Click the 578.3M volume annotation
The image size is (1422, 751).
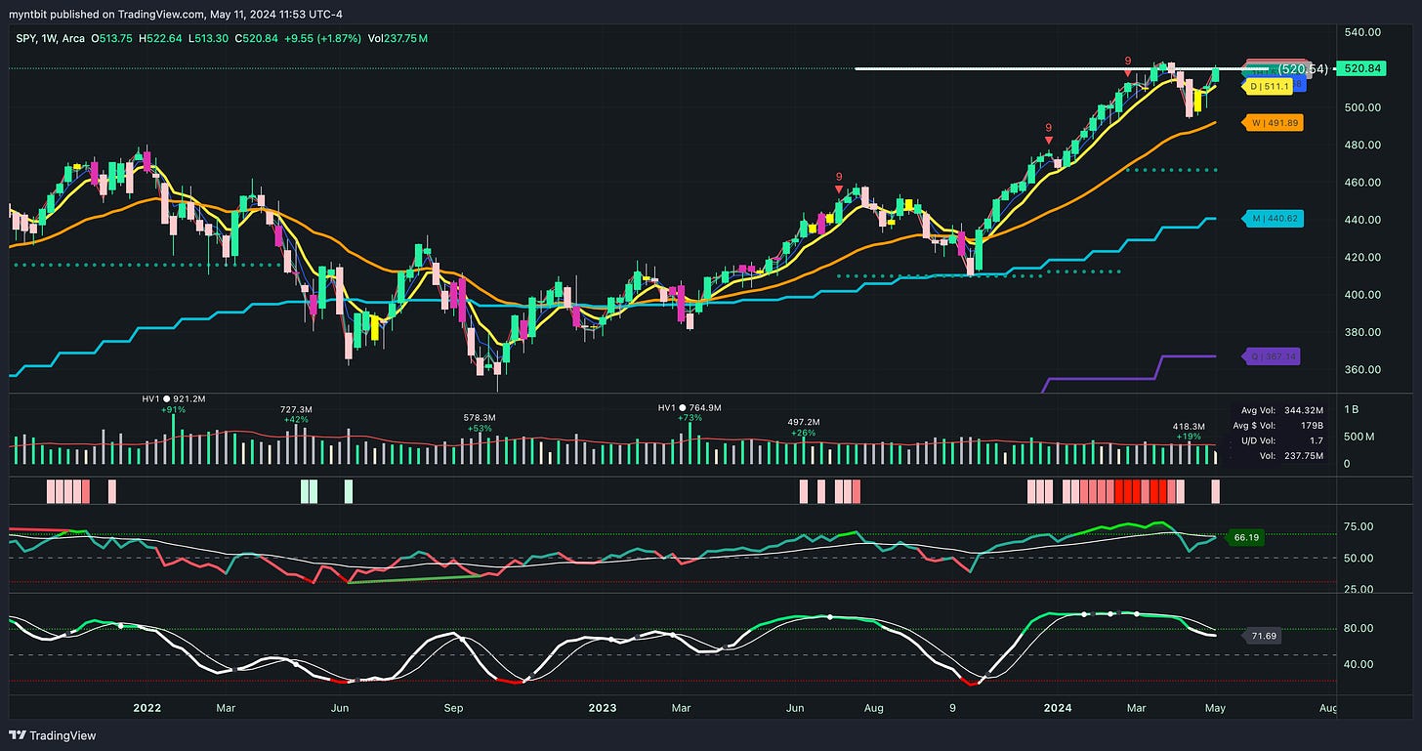pyautogui.click(x=481, y=418)
